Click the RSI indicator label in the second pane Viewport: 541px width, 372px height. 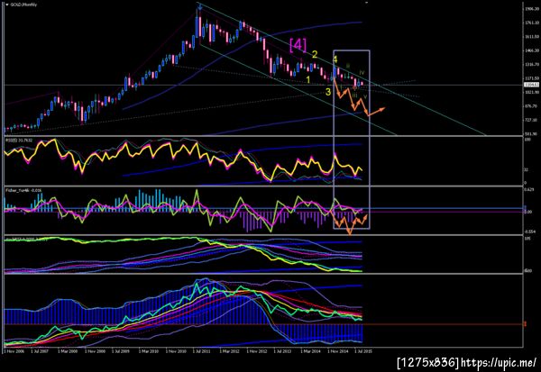pyautogui.click(x=19, y=141)
